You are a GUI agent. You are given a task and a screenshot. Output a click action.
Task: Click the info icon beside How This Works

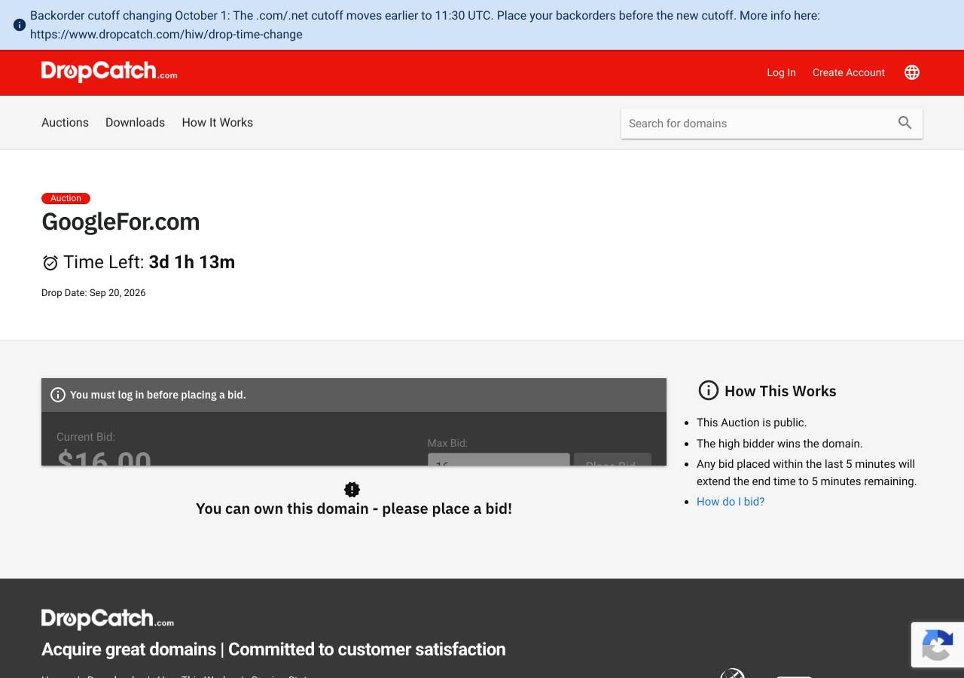pos(709,390)
